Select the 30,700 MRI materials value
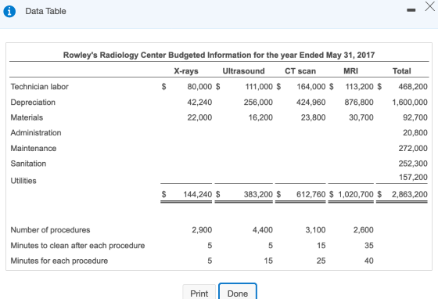The image size is (438, 299). 361,117
